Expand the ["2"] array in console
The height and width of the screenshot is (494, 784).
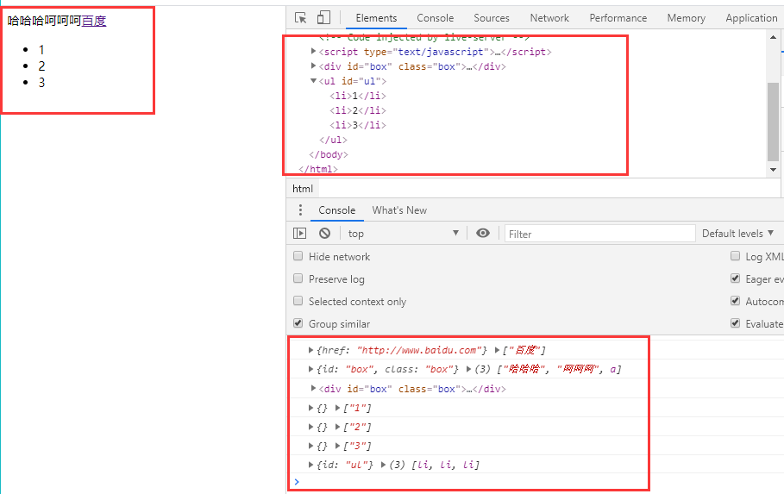[x=337, y=427]
